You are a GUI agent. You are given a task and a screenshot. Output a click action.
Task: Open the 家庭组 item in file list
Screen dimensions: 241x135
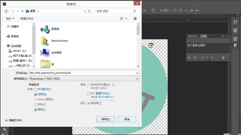50,29
